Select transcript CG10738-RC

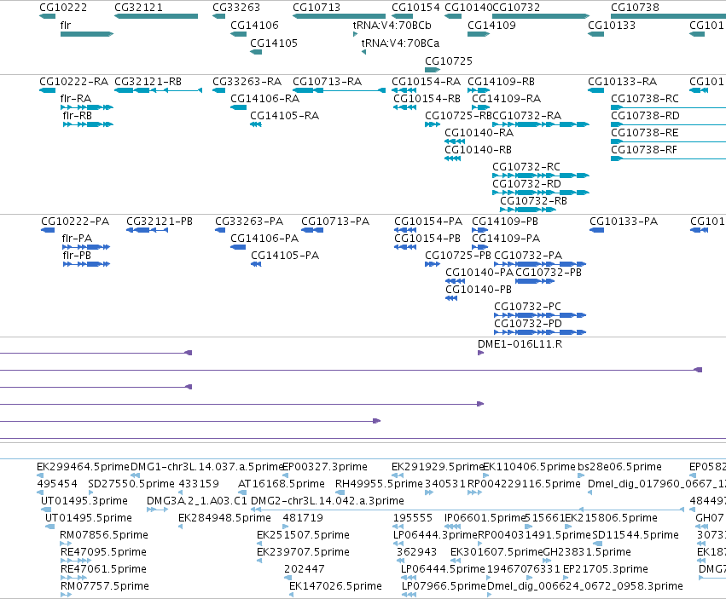click(x=645, y=99)
